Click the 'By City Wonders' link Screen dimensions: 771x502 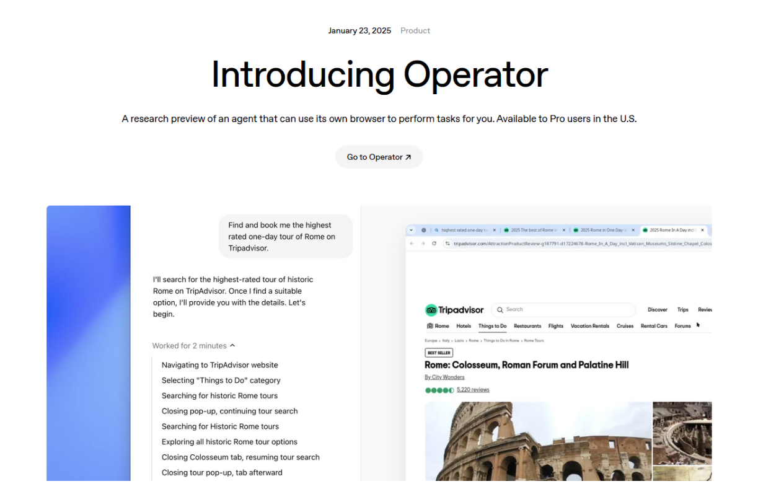pos(444,377)
